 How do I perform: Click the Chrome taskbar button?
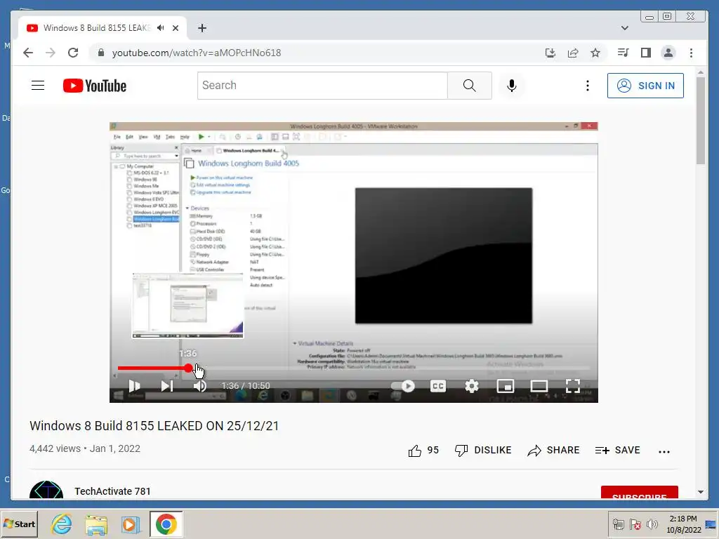[166, 524]
